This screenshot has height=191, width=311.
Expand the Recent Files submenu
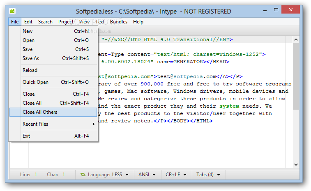(x=53, y=124)
